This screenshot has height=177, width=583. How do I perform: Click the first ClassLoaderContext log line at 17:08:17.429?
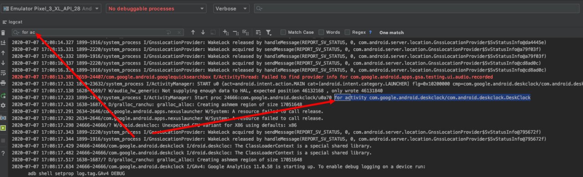pos(191,146)
